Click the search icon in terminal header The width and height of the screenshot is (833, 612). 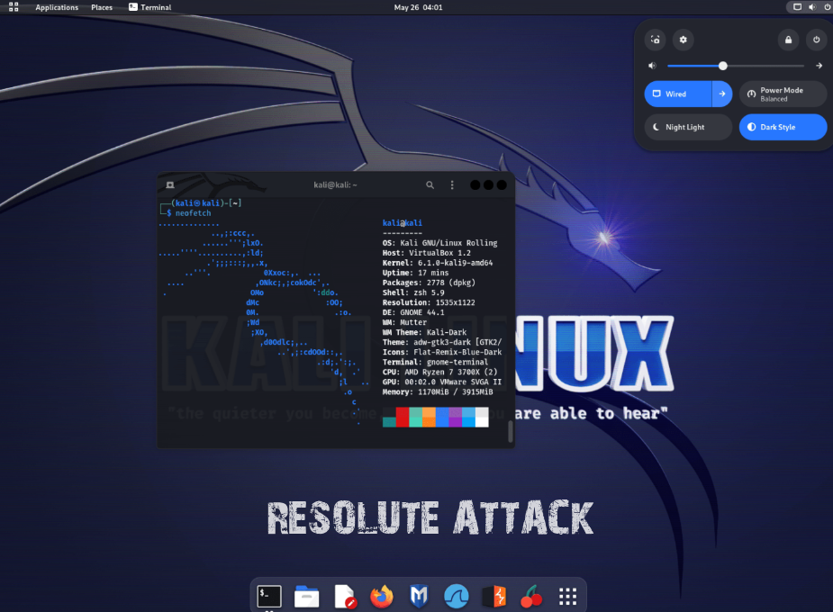(430, 184)
